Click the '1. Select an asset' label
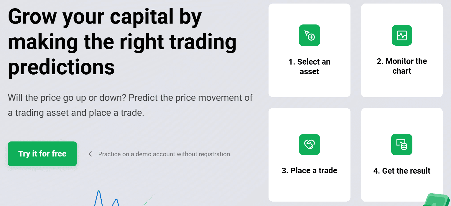This screenshot has height=206, width=451. point(310,67)
